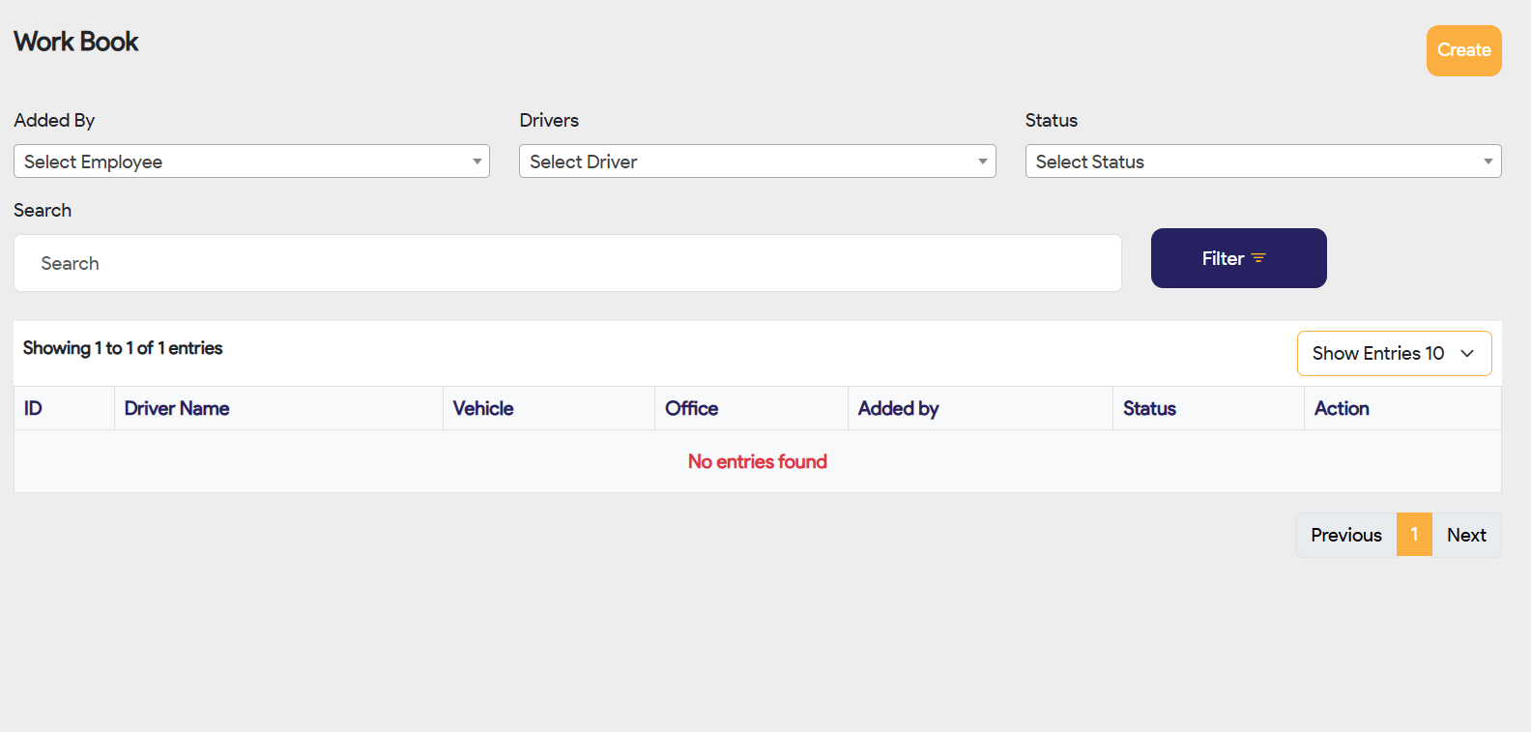Click the Driver Name column header

177,409
